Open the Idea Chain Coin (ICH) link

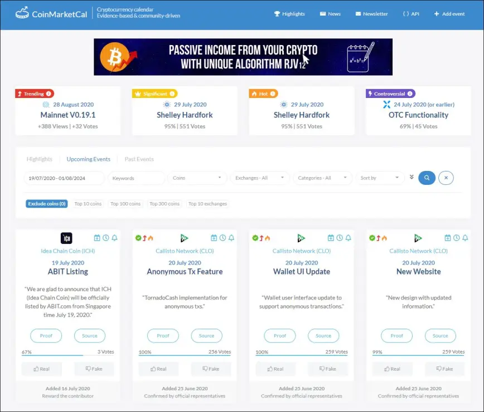point(68,251)
